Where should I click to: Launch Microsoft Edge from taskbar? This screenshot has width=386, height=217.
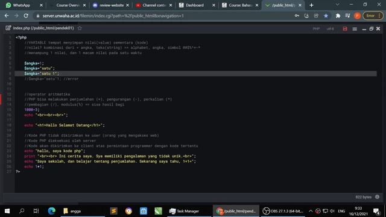coord(51,211)
